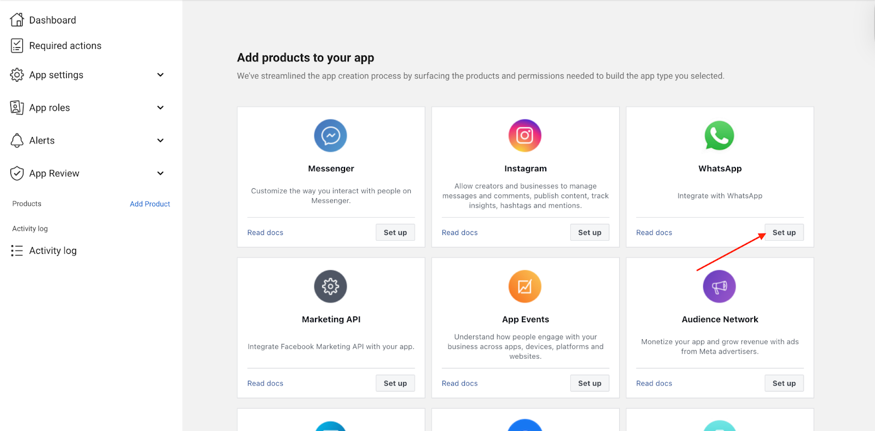Expand the App Review chevron

point(160,173)
